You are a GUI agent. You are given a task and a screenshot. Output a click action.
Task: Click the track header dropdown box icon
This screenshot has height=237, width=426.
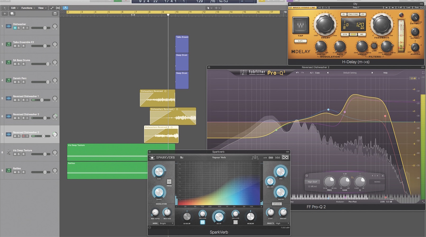click(55, 13)
